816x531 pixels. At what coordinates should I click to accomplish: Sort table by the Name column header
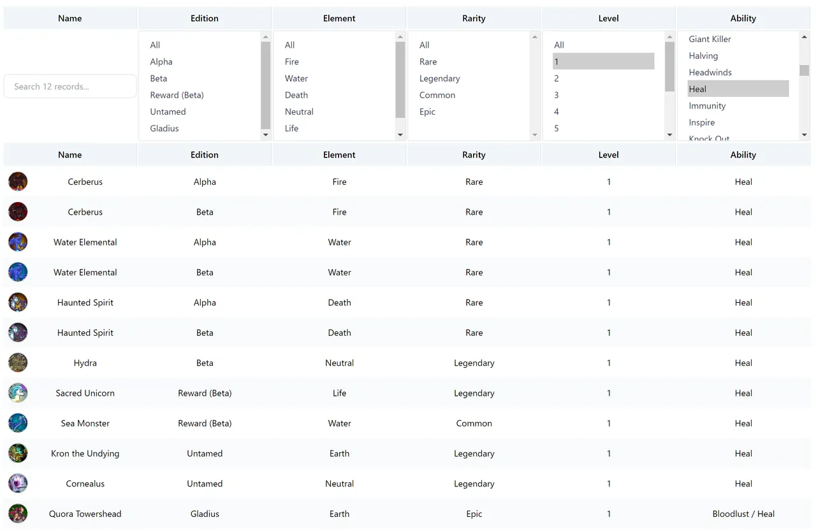point(70,155)
